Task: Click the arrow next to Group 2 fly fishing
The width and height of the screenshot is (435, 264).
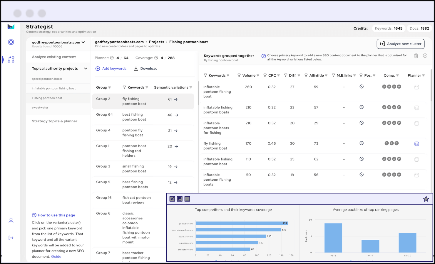Action: [176, 99]
